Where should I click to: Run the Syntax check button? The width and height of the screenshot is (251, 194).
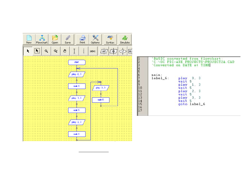pyautogui.click(x=110, y=39)
